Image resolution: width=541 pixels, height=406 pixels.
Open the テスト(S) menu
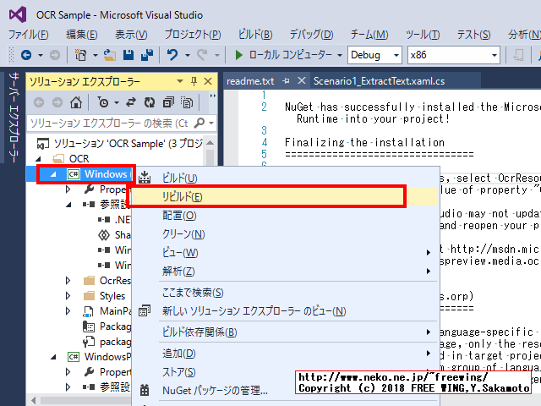click(473, 34)
